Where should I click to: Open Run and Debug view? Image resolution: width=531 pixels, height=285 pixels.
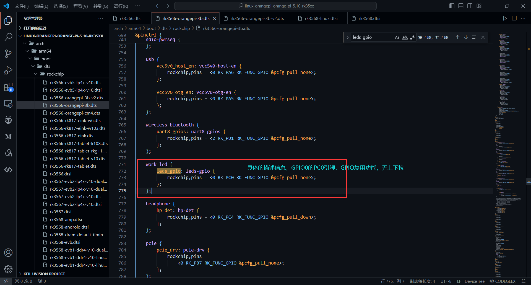click(x=8, y=70)
